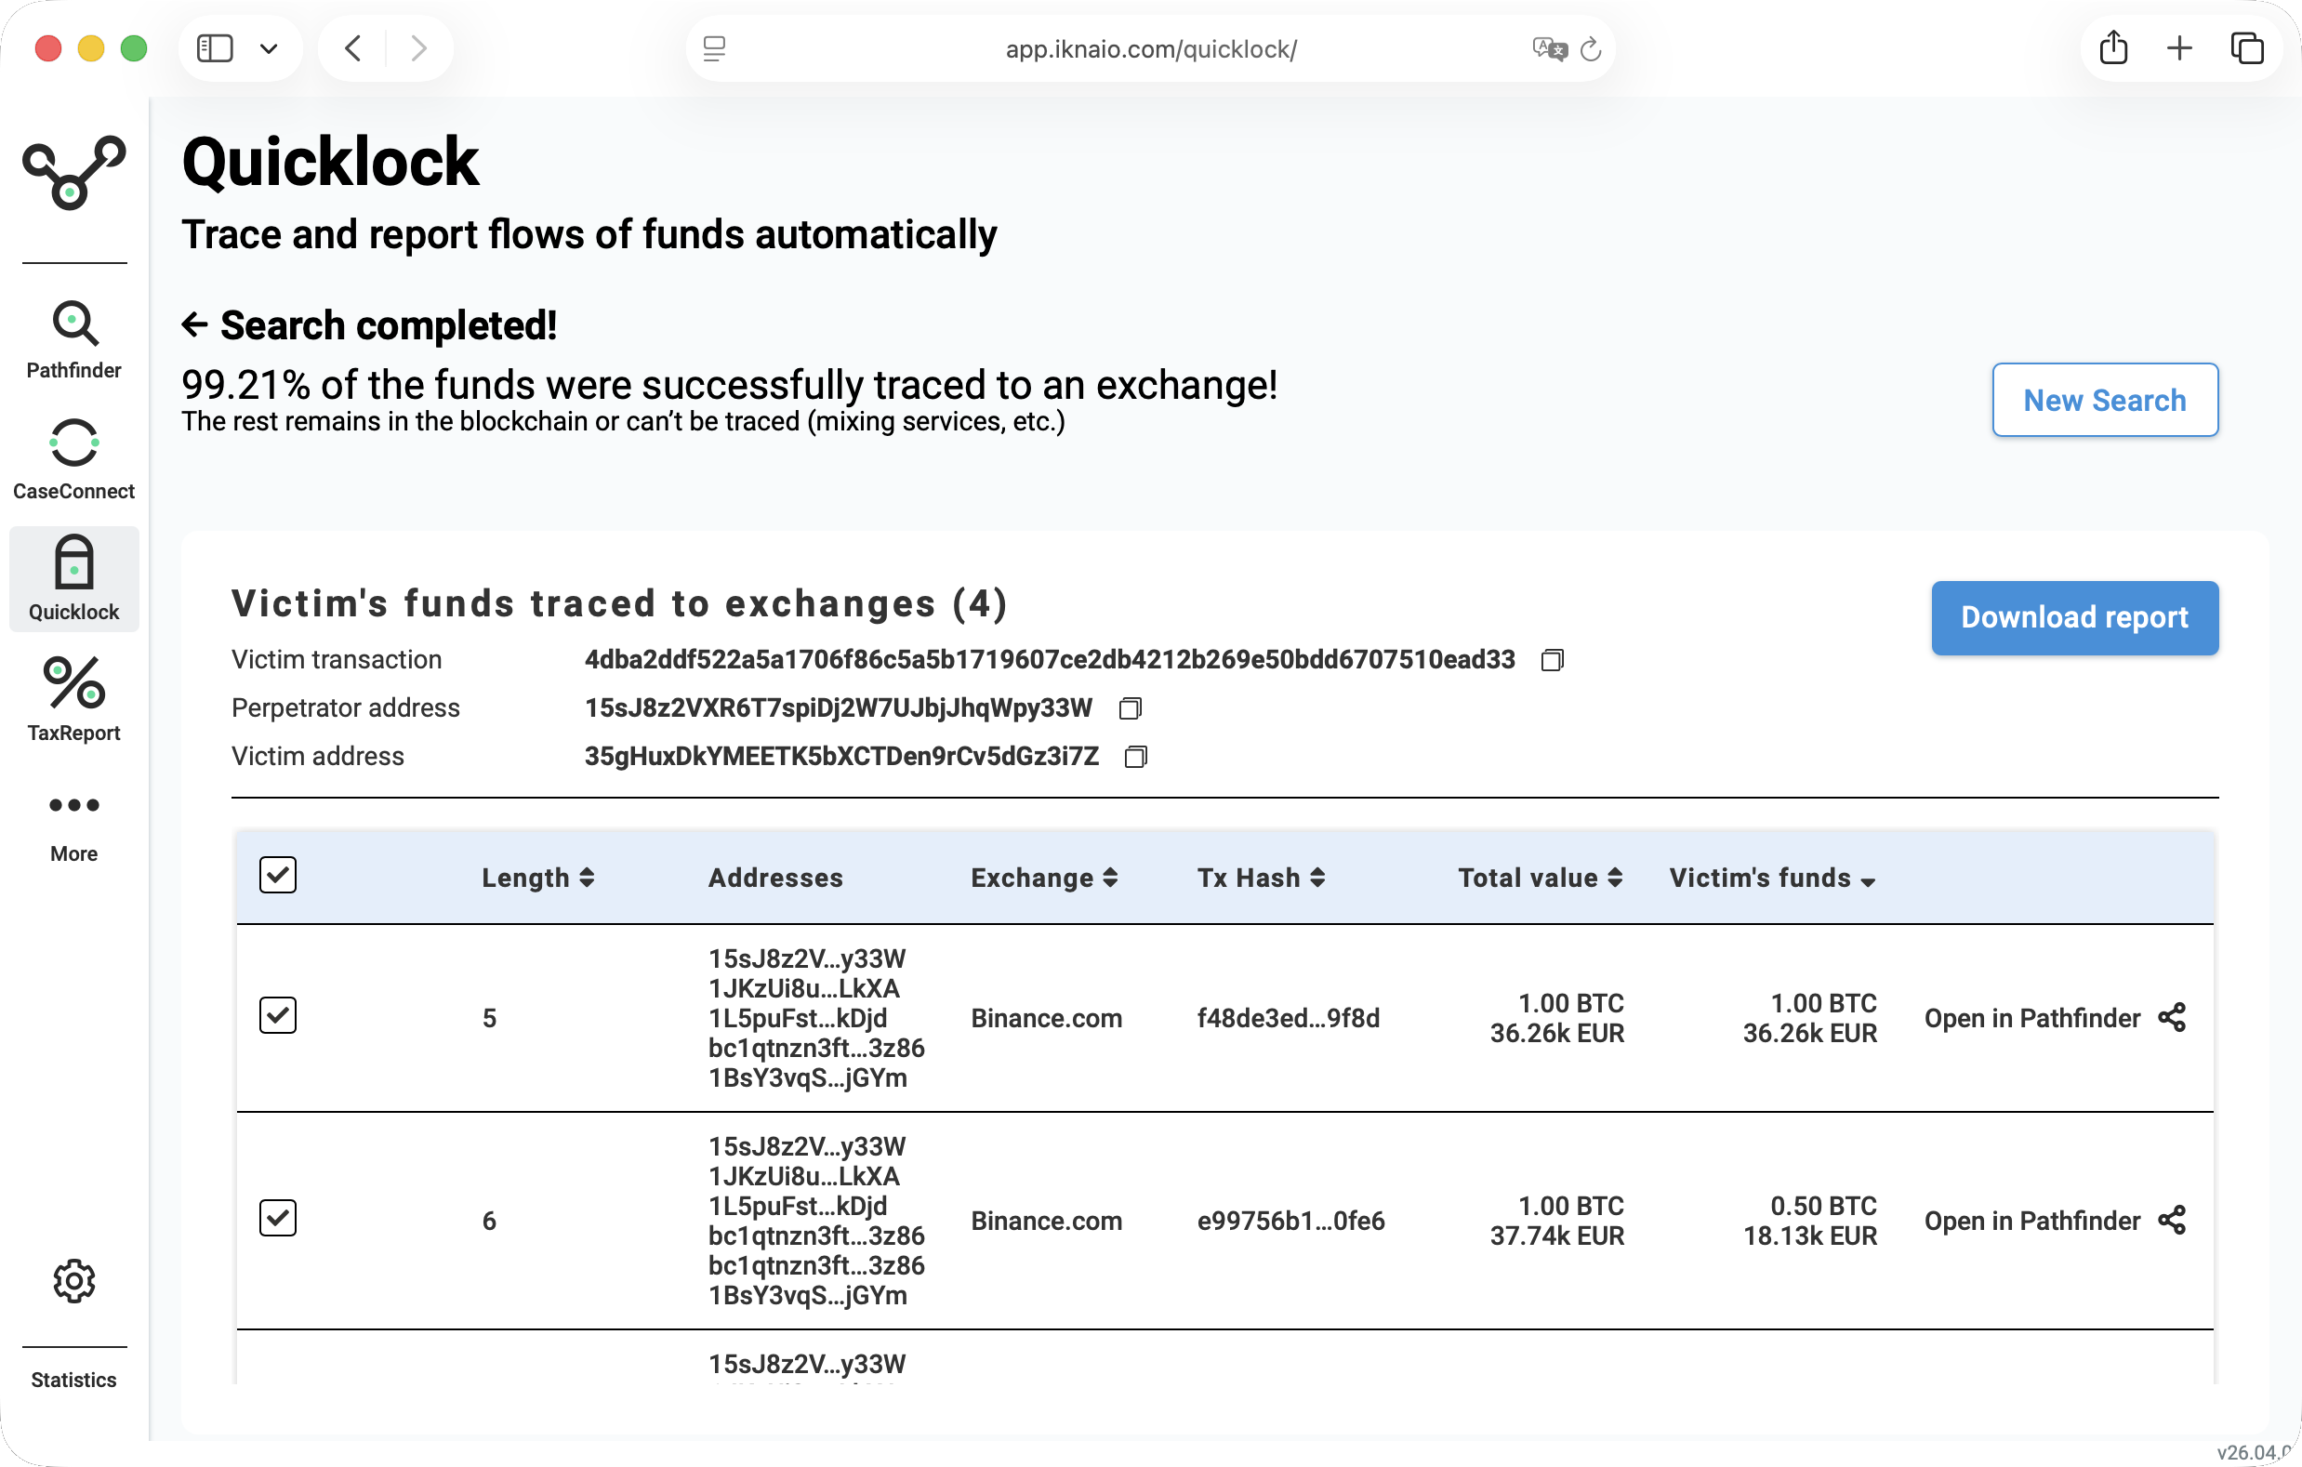The image size is (2302, 1467).
Task: Open Pathfinder from the sidebar
Action: (x=73, y=340)
